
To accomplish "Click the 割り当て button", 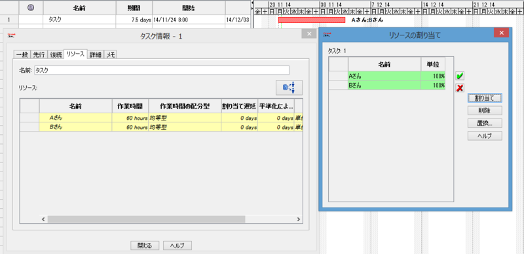I will (x=485, y=98).
